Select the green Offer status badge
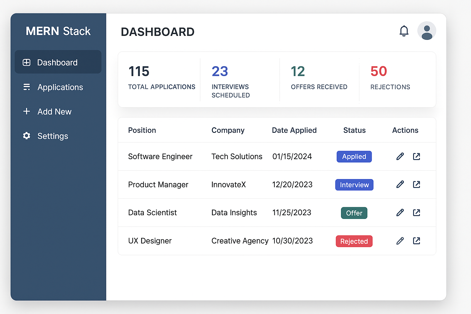 coord(354,213)
